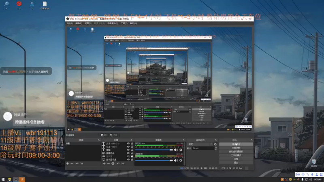The height and width of the screenshot is (182, 324).
Task: Select the scene entry in the scenes list
Action: 83,144
